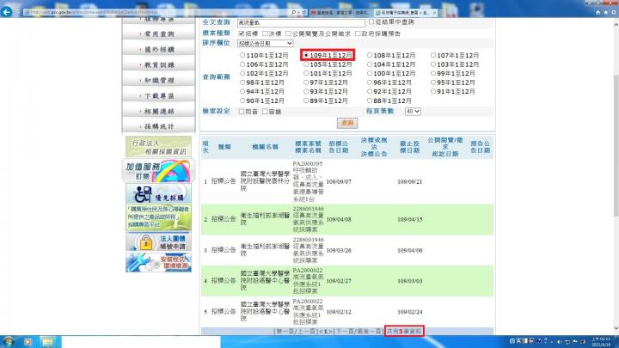The image size is (619, 348).
Task: Select the 110年1至12月 radio button
Action: coord(242,55)
